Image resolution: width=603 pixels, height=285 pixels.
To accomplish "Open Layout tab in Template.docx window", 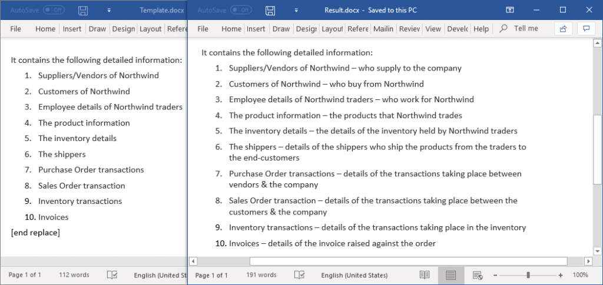I will 150,29.
